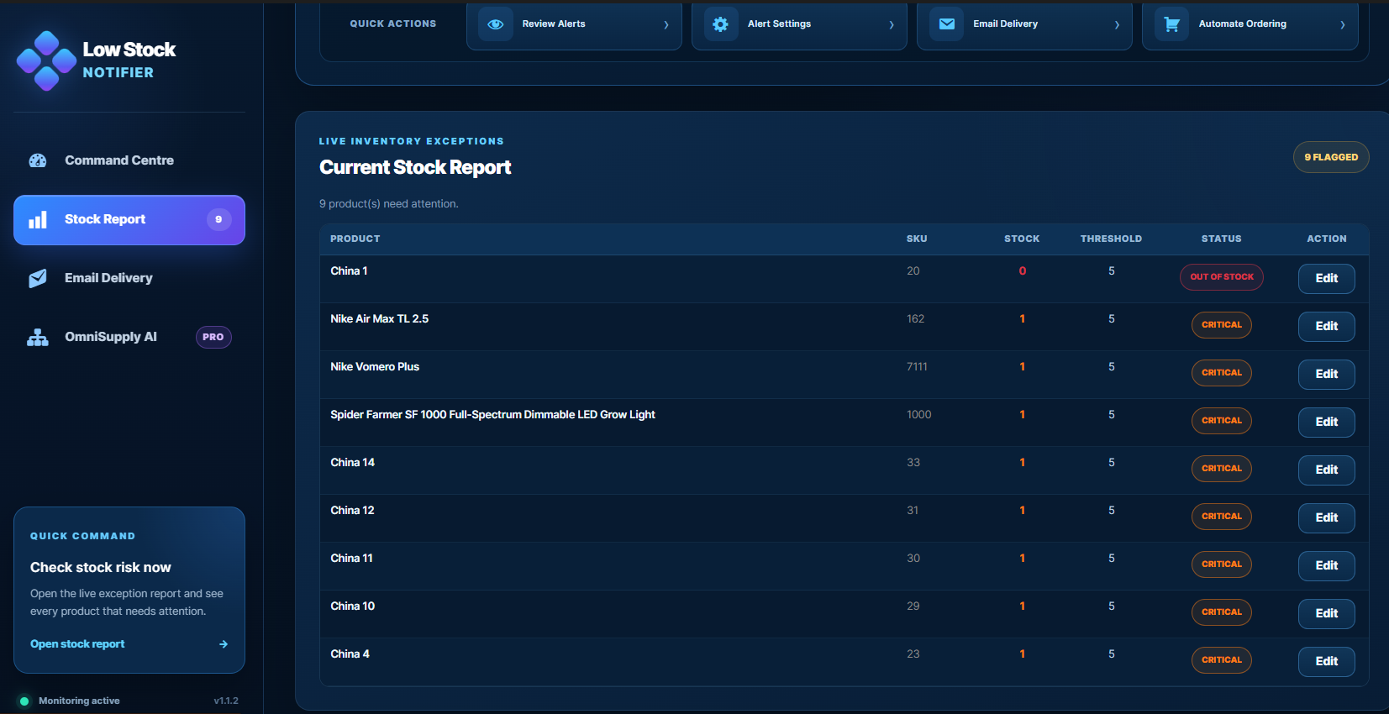This screenshot has height=714, width=1389.
Task: Edit the China 1 product row
Action: [x=1327, y=279]
